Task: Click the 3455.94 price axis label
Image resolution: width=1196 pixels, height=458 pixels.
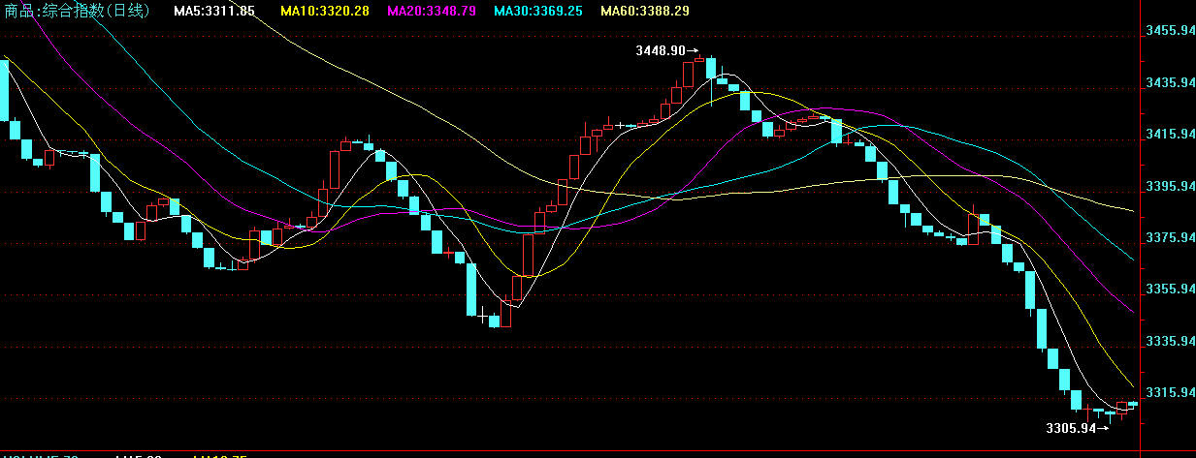Action: 1170,31
